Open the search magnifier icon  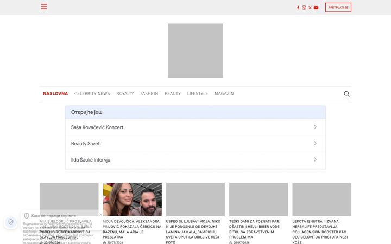[346, 94]
